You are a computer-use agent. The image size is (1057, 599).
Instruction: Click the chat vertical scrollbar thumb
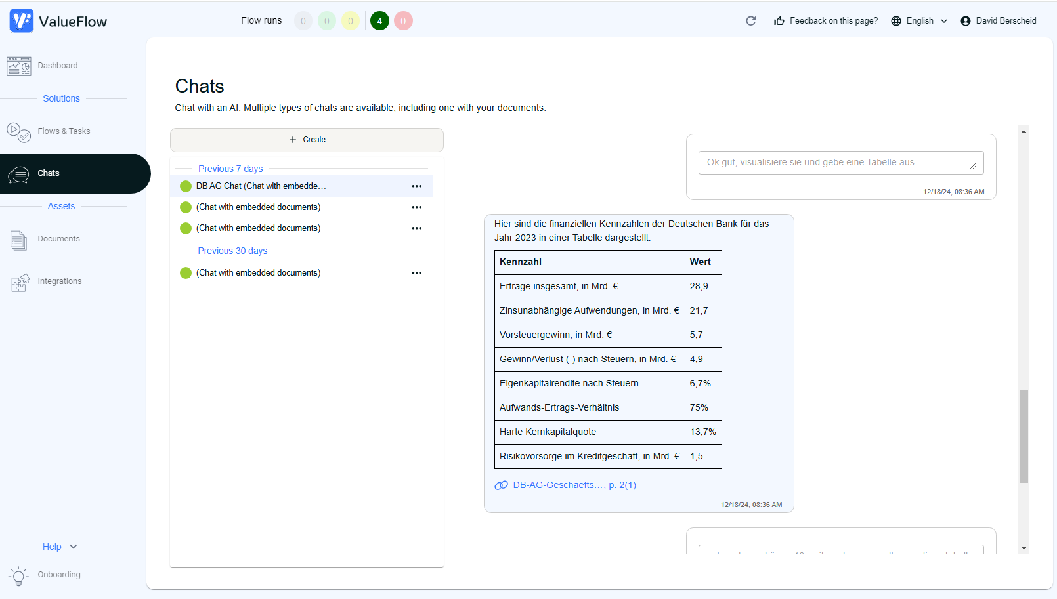[x=1024, y=436]
